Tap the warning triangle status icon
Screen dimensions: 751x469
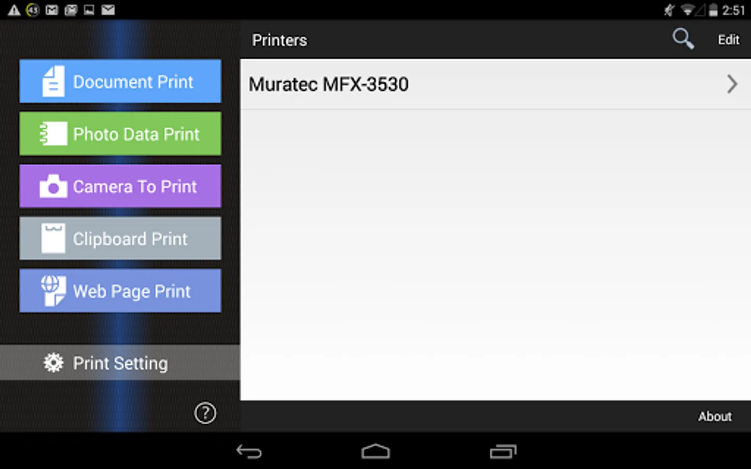point(14,10)
